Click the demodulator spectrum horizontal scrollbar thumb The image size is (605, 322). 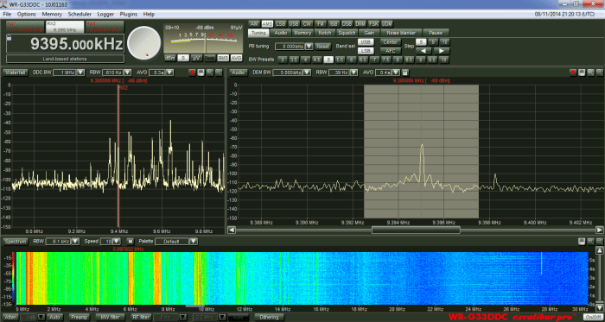(x=416, y=230)
